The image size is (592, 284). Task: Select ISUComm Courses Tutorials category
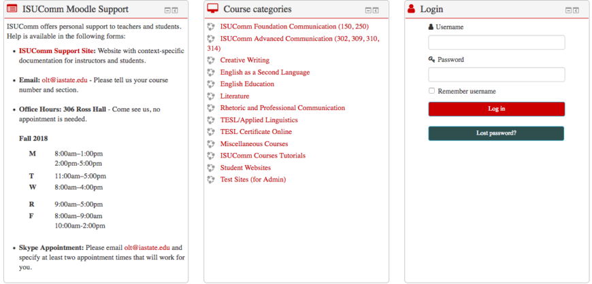tap(263, 156)
